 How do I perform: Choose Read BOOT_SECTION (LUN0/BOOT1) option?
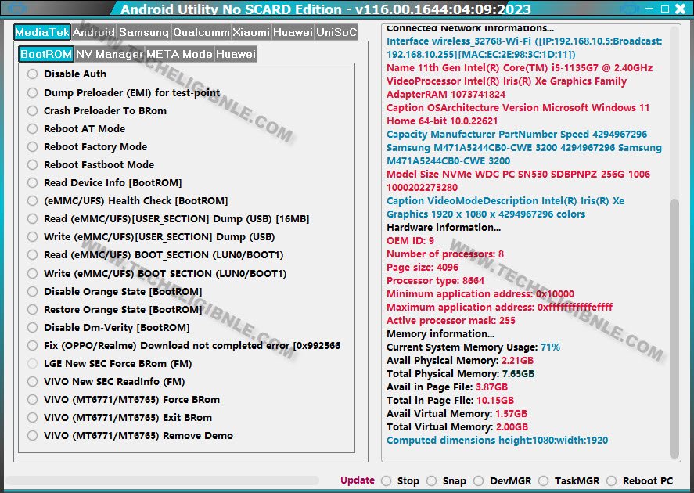coord(32,255)
